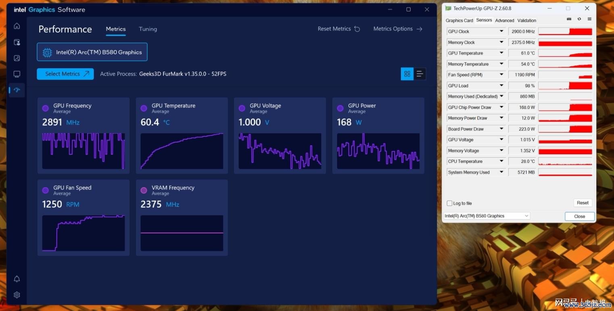
Task: Click GPU-Z screenshot camera icon
Action: pyautogui.click(x=569, y=19)
